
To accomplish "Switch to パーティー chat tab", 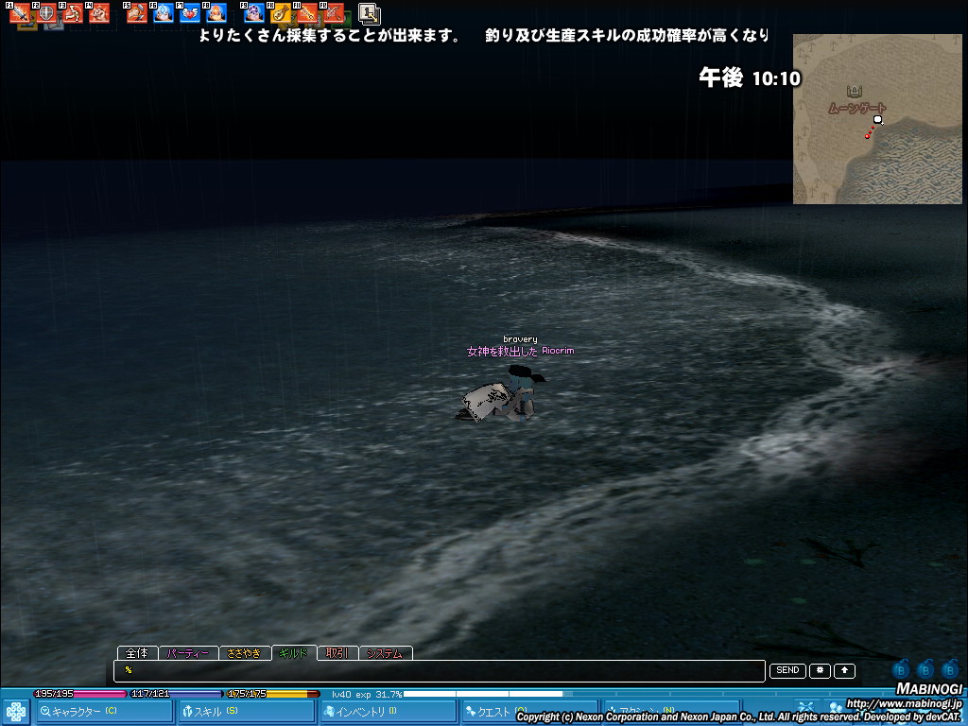I will 188,653.
